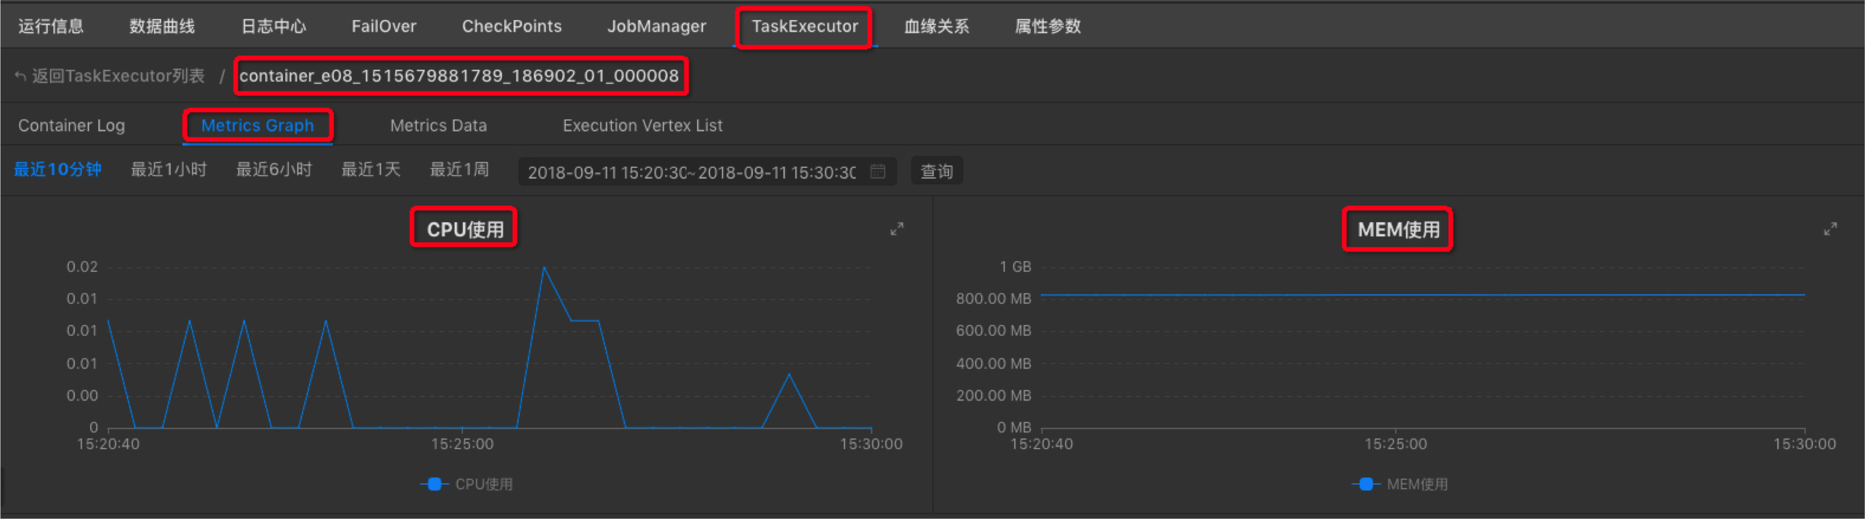Viewport: 1865px width, 519px height.
Task: Expand the CPU使用 chart to fullscreen
Action: pyautogui.click(x=896, y=229)
